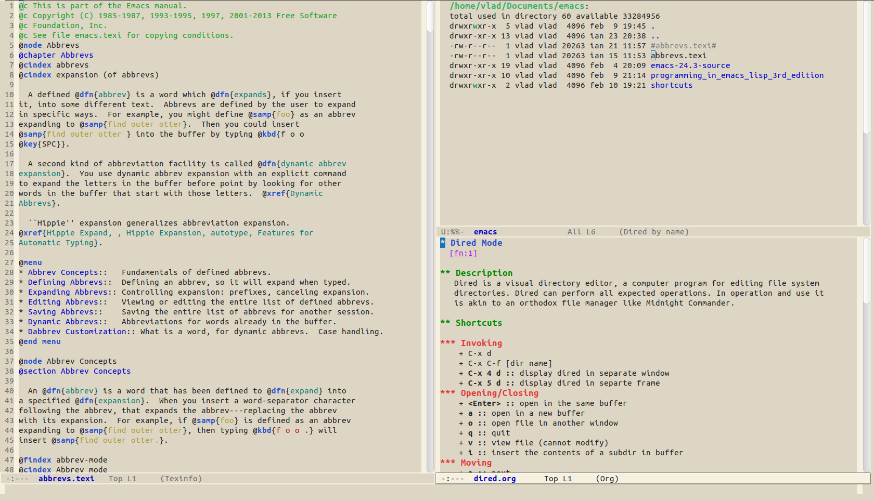Click '@findex abbrev-mode' line
Image resolution: width=874 pixels, height=501 pixels.
63,460
